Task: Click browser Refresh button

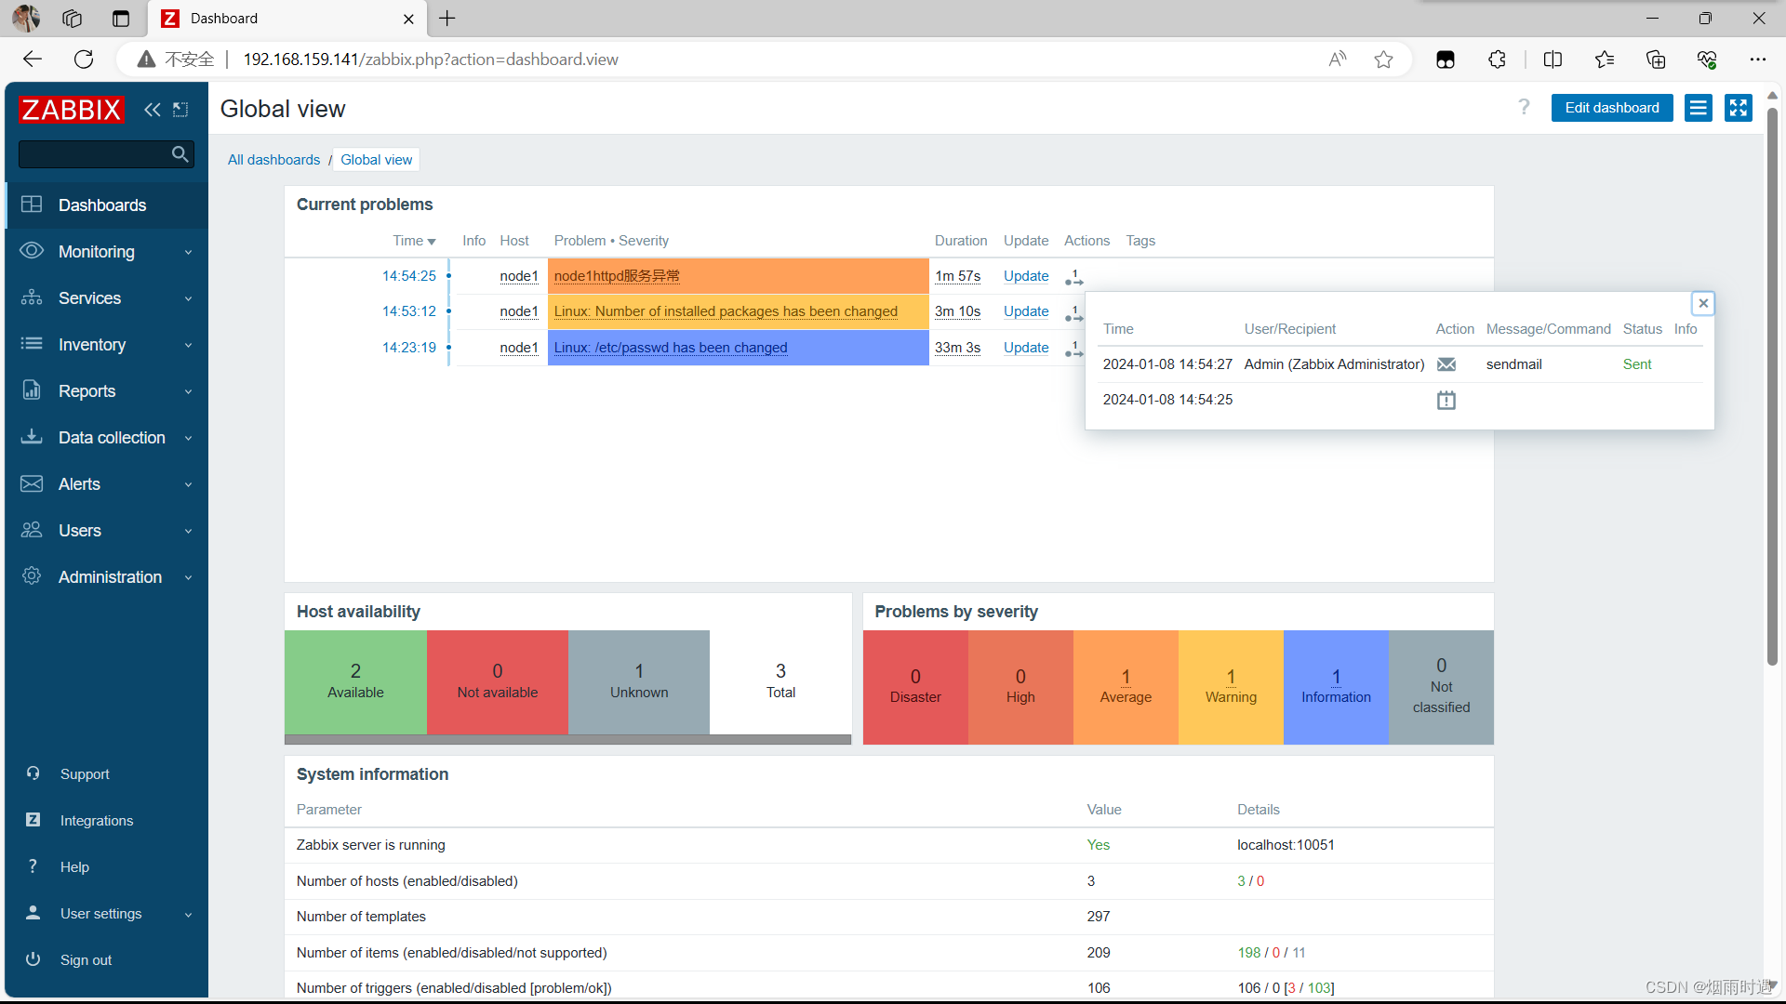Action: (84, 59)
